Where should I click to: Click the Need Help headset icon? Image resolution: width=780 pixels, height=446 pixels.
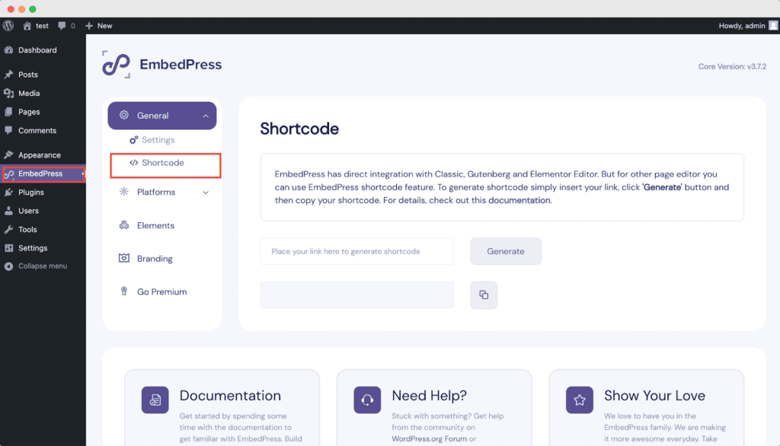pos(366,400)
